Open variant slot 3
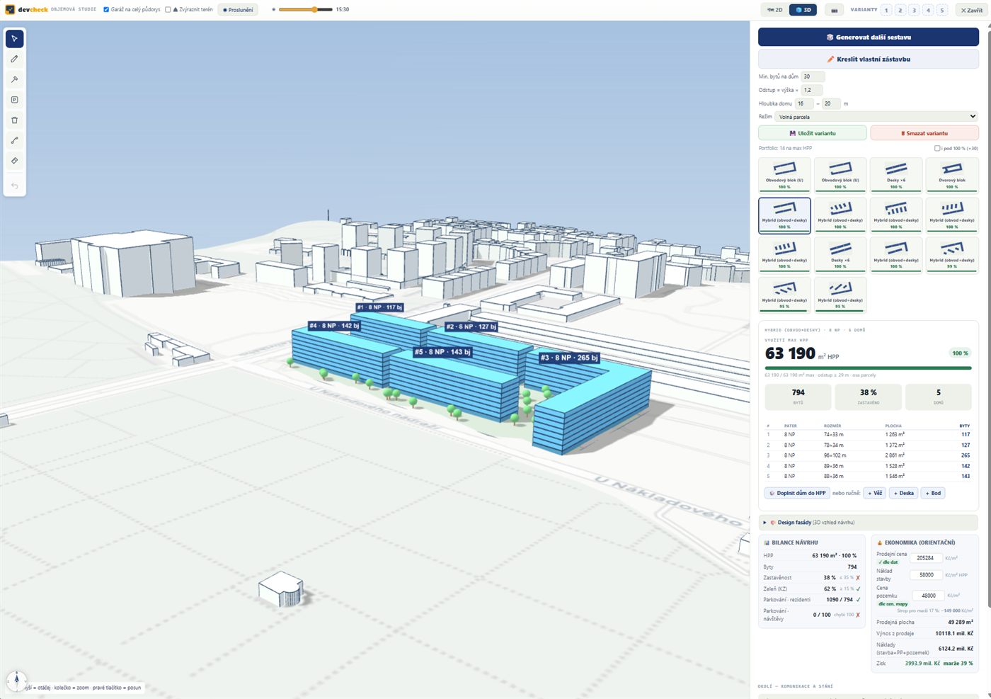991x699 pixels. click(x=914, y=10)
